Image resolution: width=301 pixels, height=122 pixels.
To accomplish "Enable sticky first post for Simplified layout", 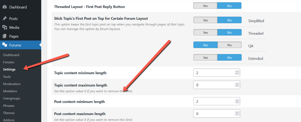I will click(205, 20).
